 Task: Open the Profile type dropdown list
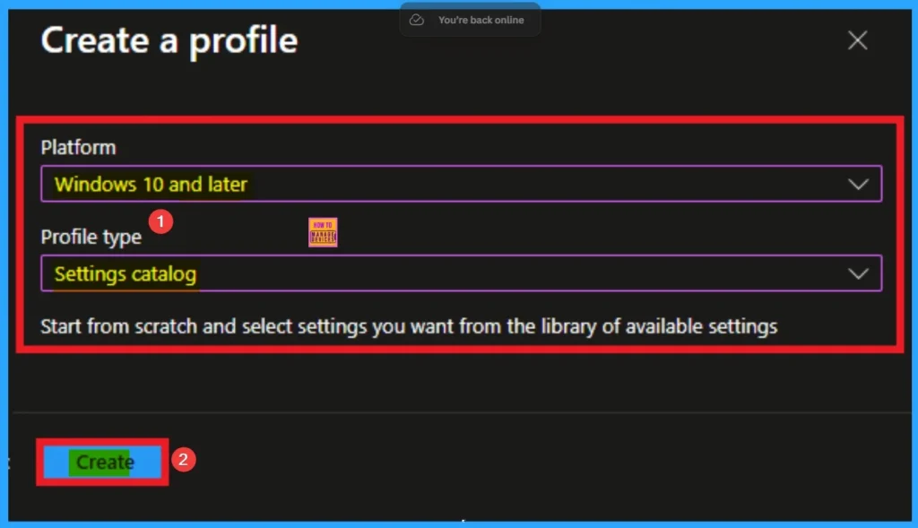pyautogui.click(x=462, y=273)
